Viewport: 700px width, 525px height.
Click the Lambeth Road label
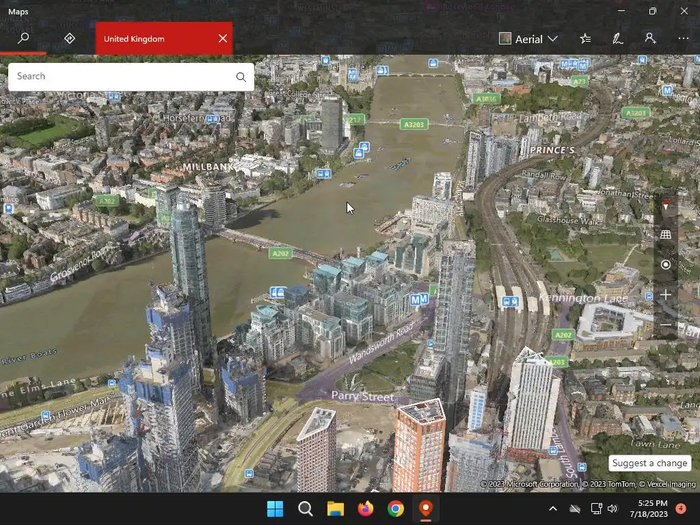(x=550, y=117)
